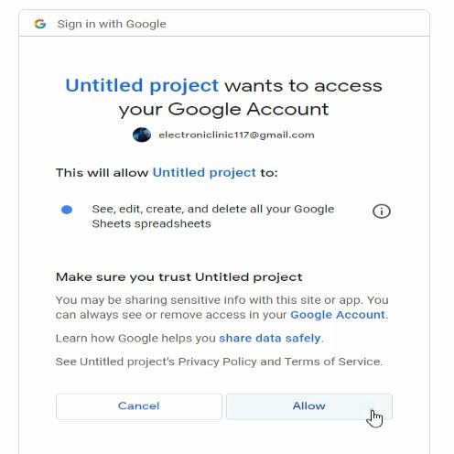Click the "You may be sharing sensitive info" text
This screenshot has width=454, height=454.
[222, 308]
